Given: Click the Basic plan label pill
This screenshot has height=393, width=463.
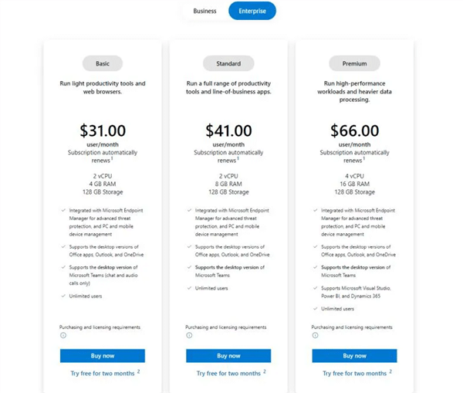Looking at the screenshot, I should click(x=103, y=63).
